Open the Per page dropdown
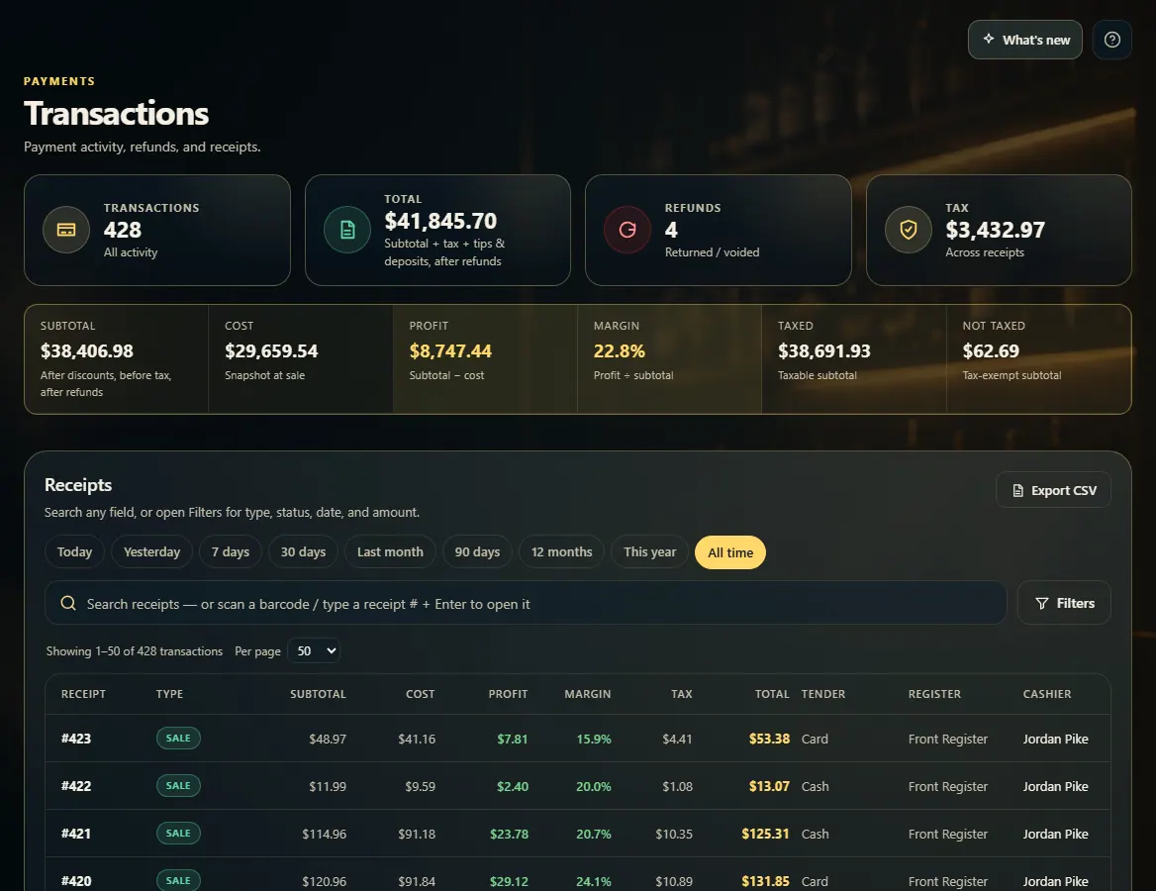This screenshot has height=891, width=1156. pos(314,650)
